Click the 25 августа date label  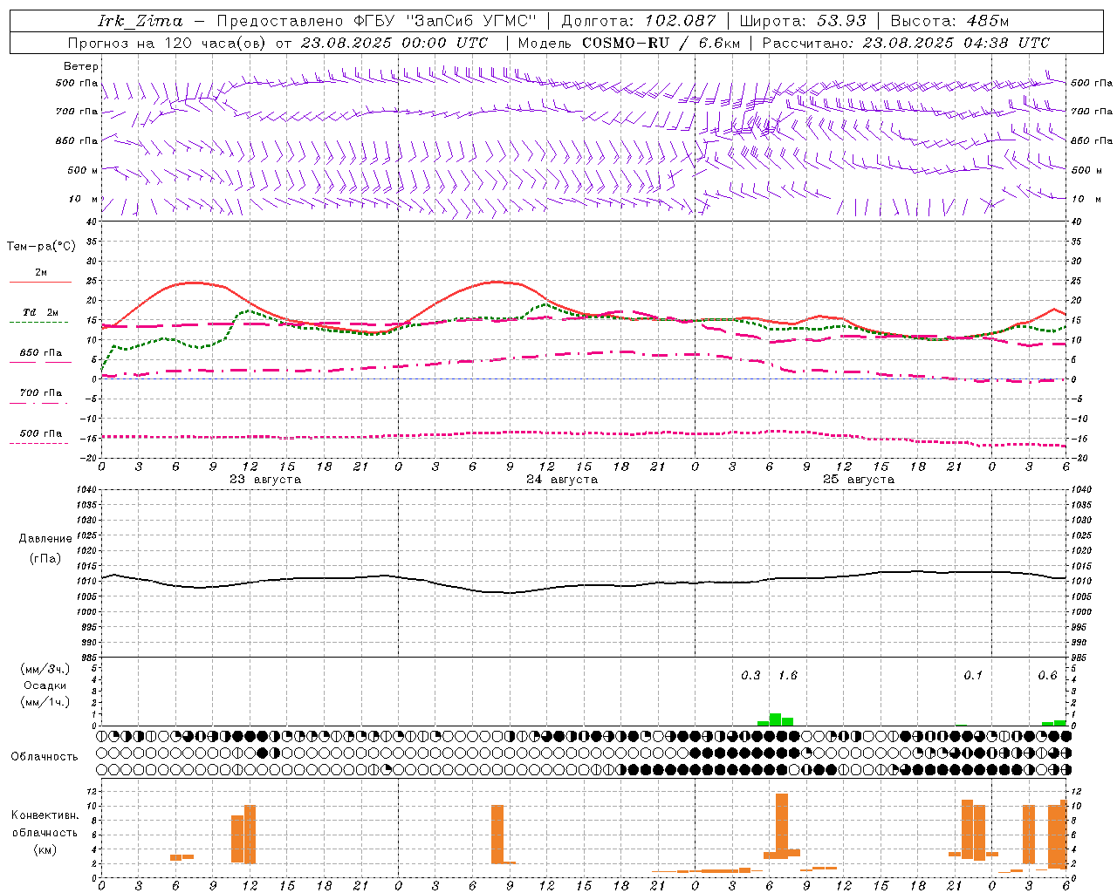pyautogui.click(x=859, y=480)
